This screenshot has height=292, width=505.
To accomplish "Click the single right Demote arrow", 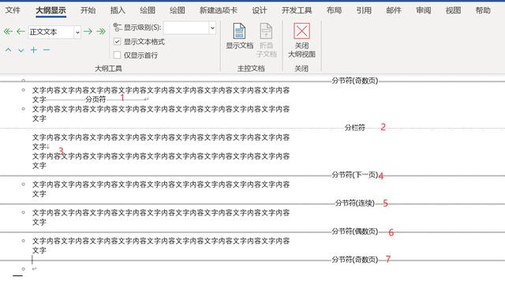I will tap(88, 32).
